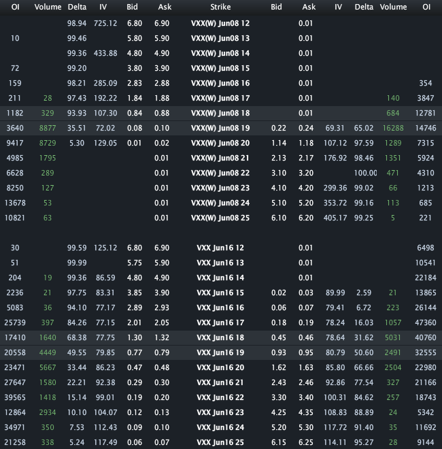Viewport: 442px width, 449px height.
Task: Click the 0.24 put ask for Jun08 19
Action: click(x=306, y=128)
